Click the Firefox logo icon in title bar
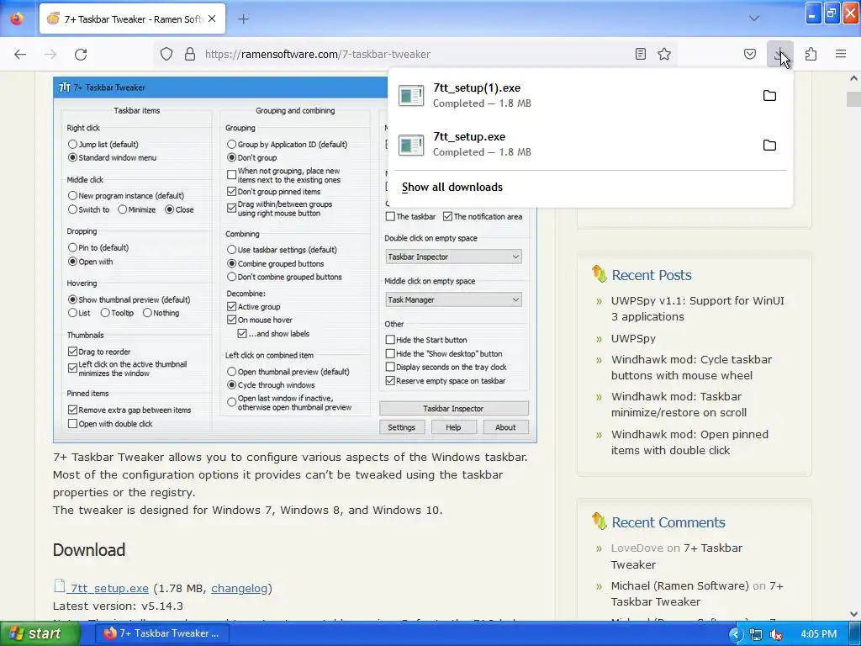The image size is (861, 646). click(x=17, y=19)
